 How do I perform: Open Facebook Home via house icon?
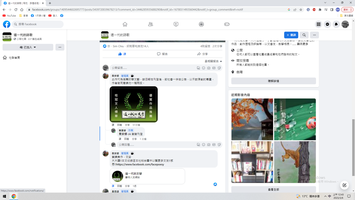click(x=125, y=24)
